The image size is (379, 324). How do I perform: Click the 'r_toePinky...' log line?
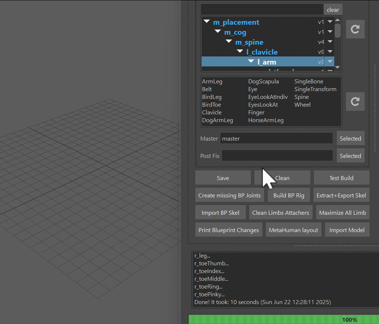(209, 294)
